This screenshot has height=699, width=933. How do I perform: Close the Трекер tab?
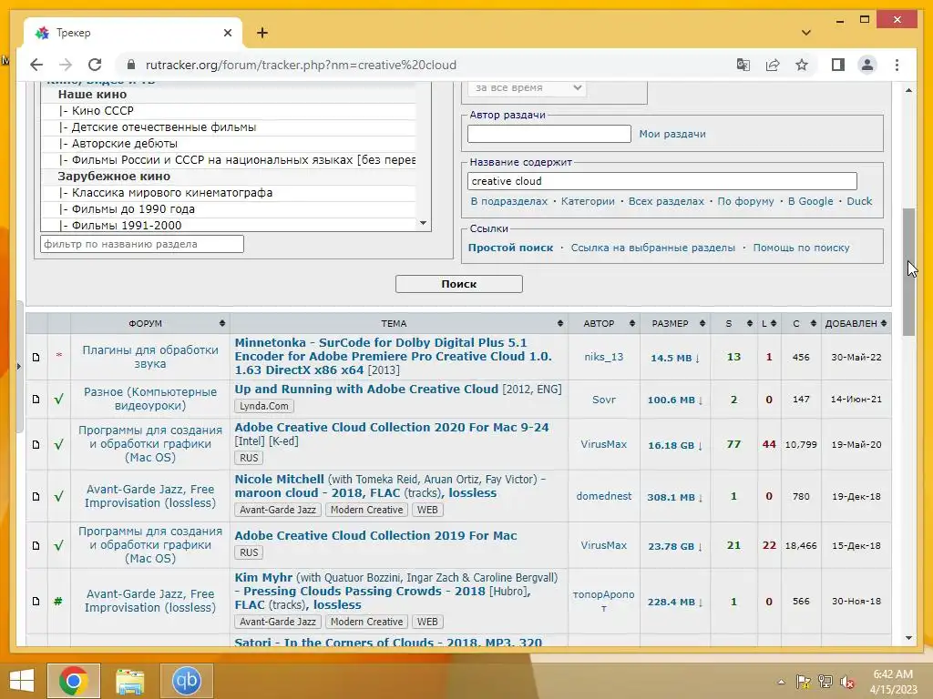tap(227, 33)
